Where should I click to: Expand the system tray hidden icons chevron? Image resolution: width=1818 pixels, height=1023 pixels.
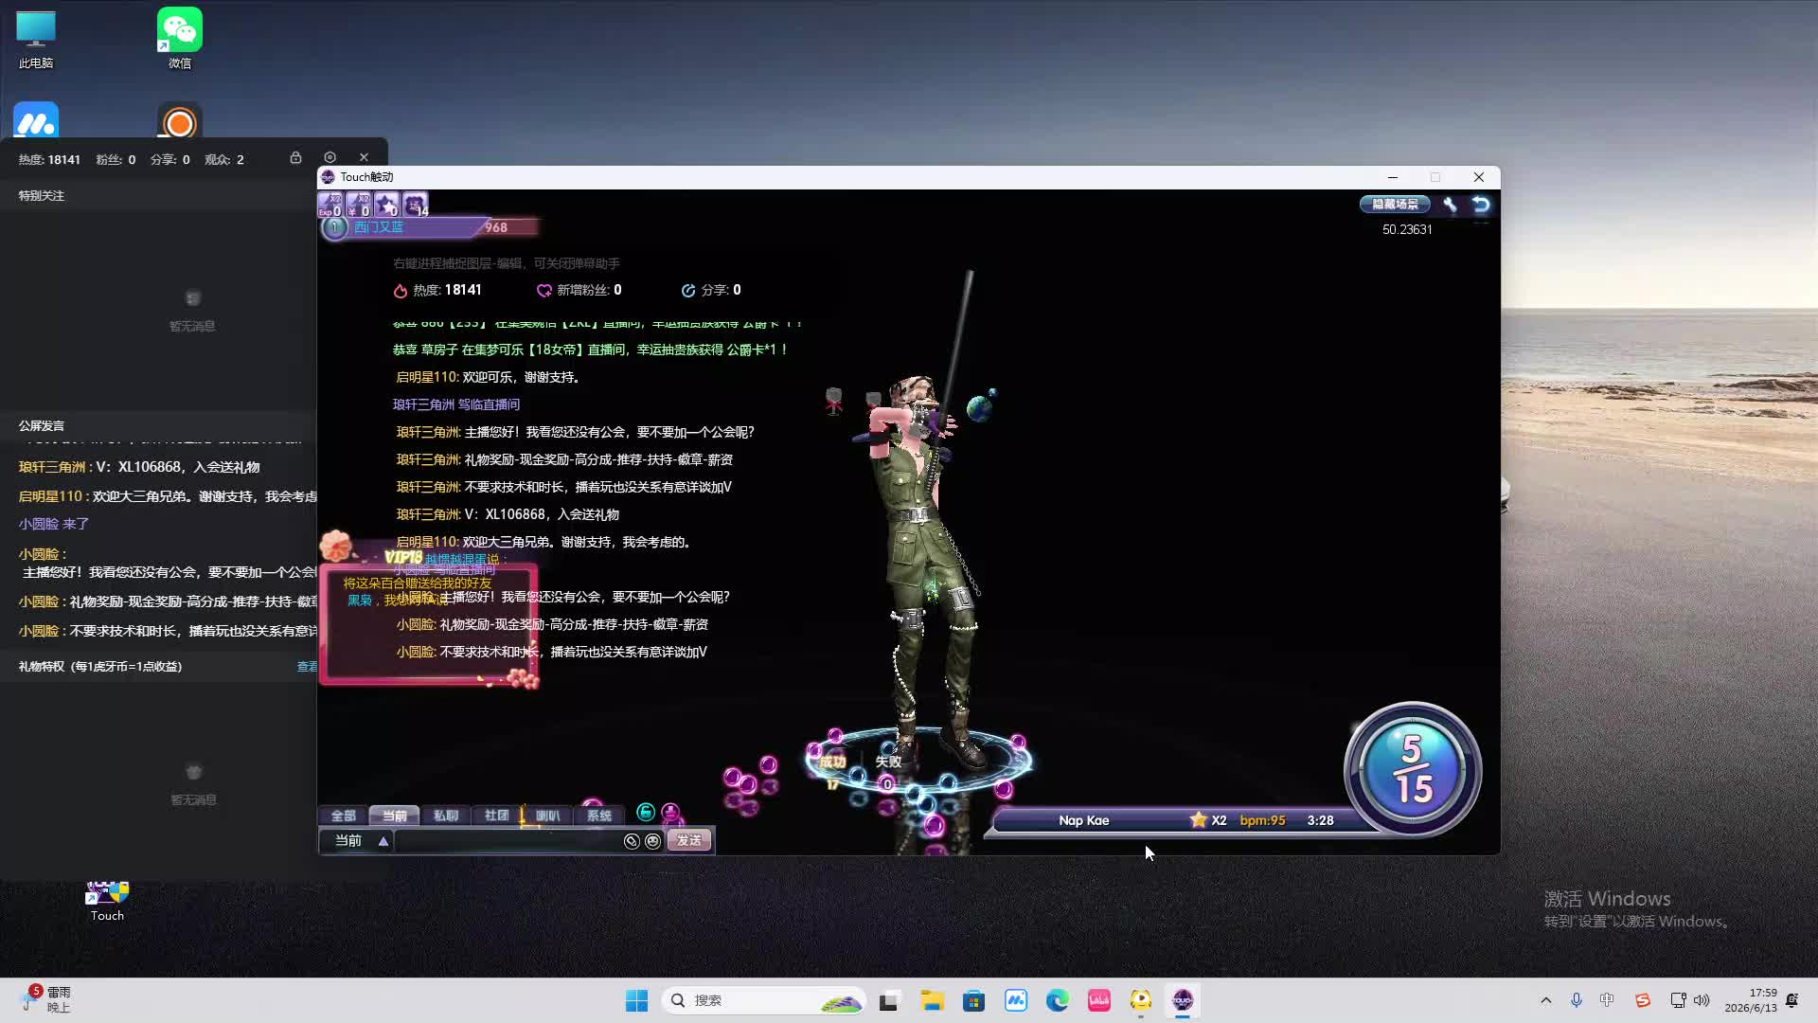click(1546, 1000)
